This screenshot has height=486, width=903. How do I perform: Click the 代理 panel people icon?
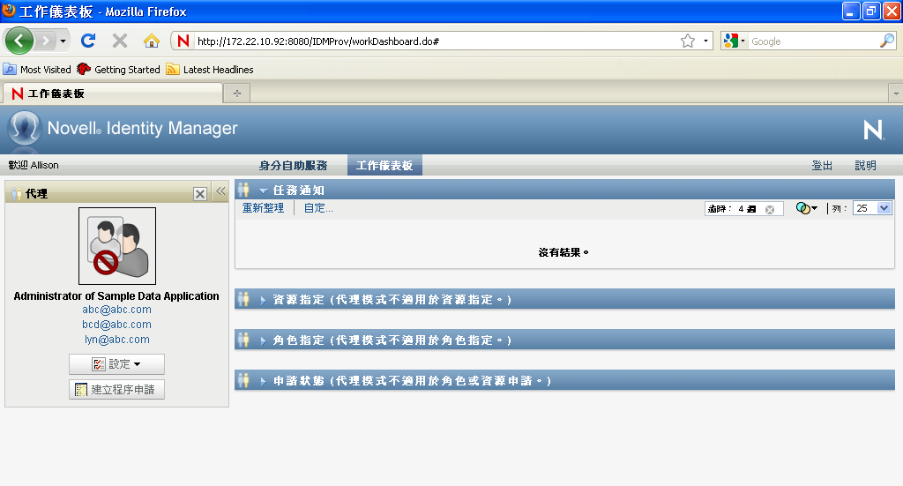click(16, 194)
